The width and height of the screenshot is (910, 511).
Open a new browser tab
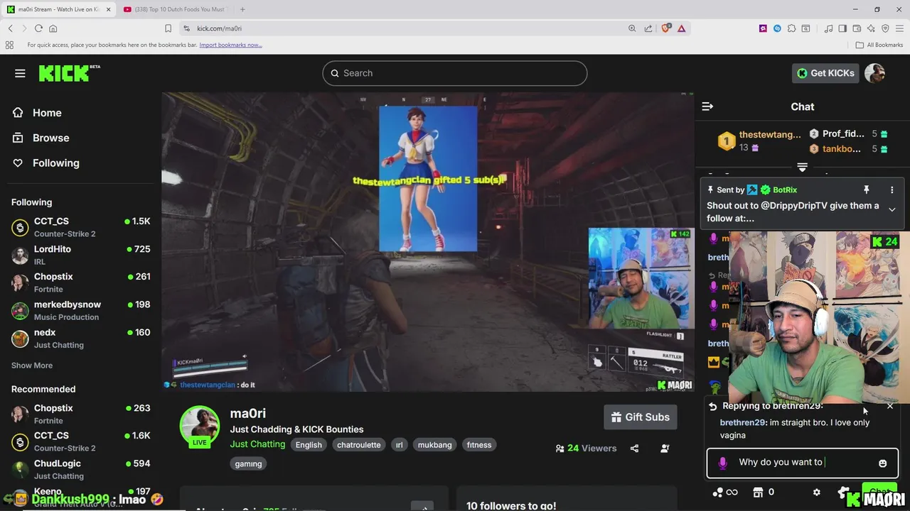tap(242, 9)
